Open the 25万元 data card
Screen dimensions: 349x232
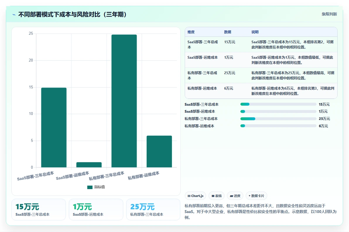153,210
